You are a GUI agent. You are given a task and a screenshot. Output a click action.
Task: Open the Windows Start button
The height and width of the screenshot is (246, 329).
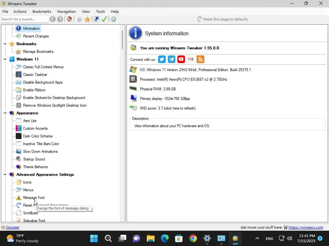pyautogui.click(x=94, y=238)
